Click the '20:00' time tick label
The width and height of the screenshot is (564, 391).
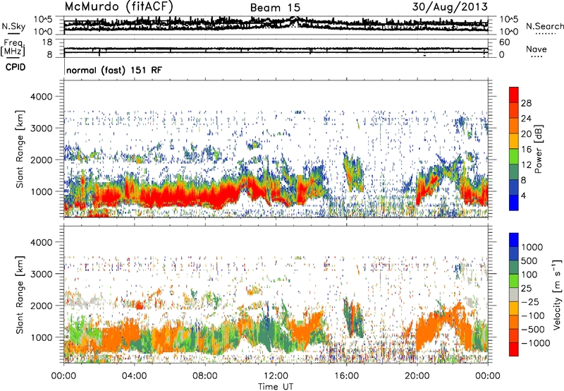[417, 376]
